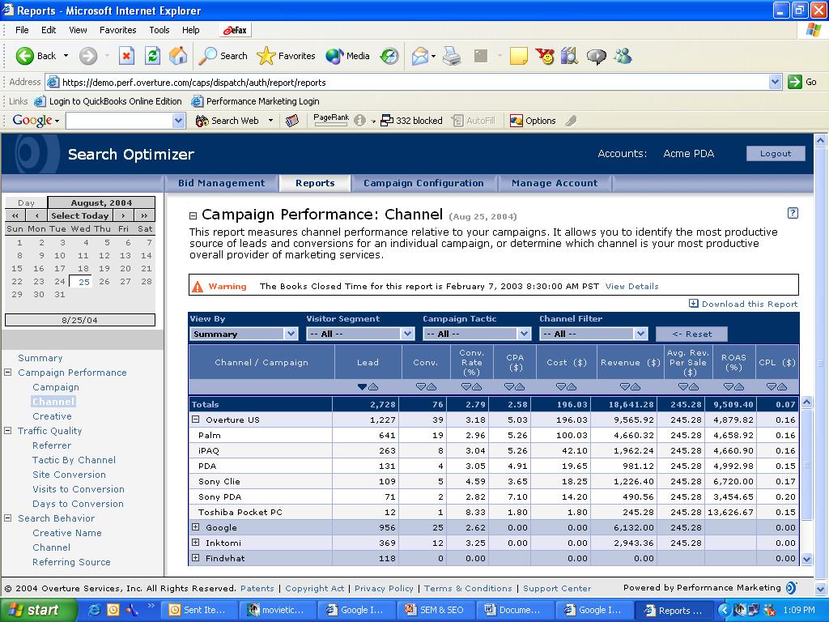Click the Print icon in toolbar
This screenshot has width=829, height=622.
pyautogui.click(x=452, y=56)
